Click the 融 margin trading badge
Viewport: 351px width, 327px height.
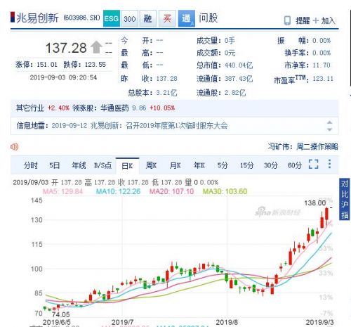click(147, 18)
